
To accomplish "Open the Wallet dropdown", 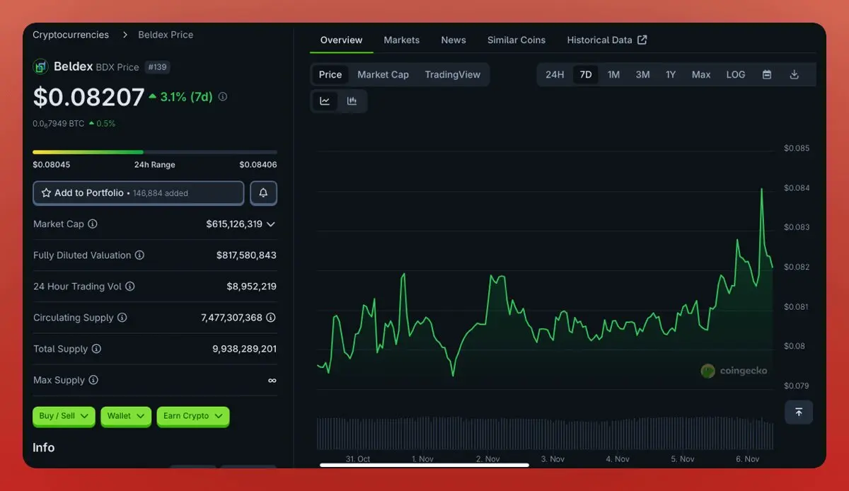I will tap(126, 416).
